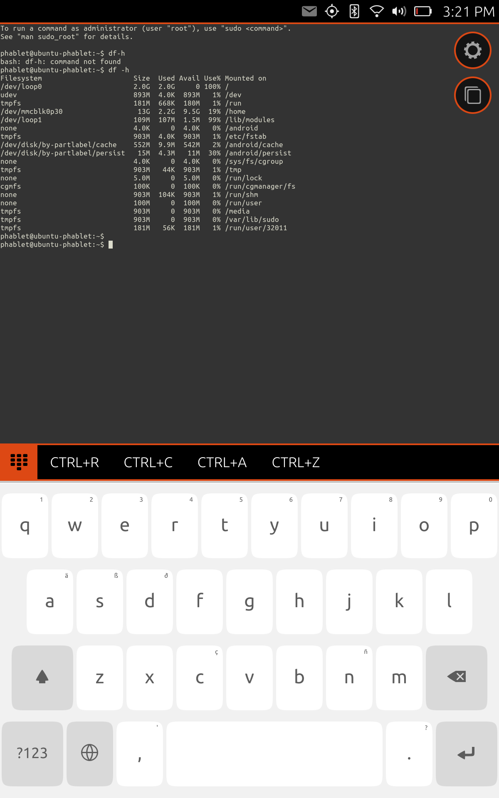Tap the CTRL+A shortcut button
Screen dimensions: 499x798
click(222, 463)
